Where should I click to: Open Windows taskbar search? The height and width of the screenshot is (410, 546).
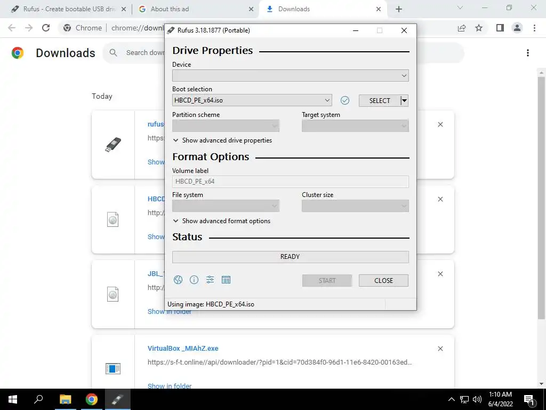point(38,399)
